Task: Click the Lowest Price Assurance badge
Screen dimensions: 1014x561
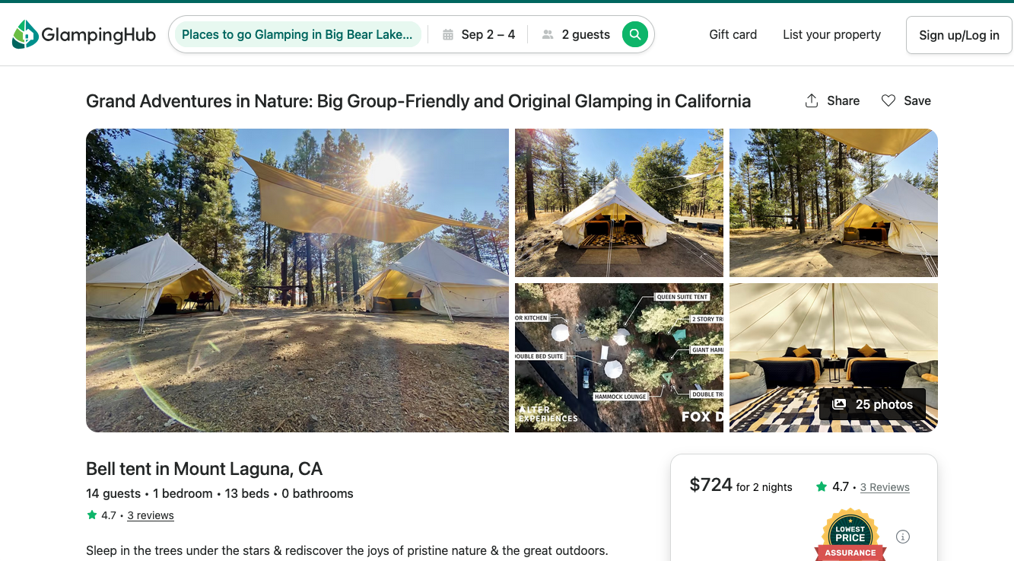Action: (850, 537)
